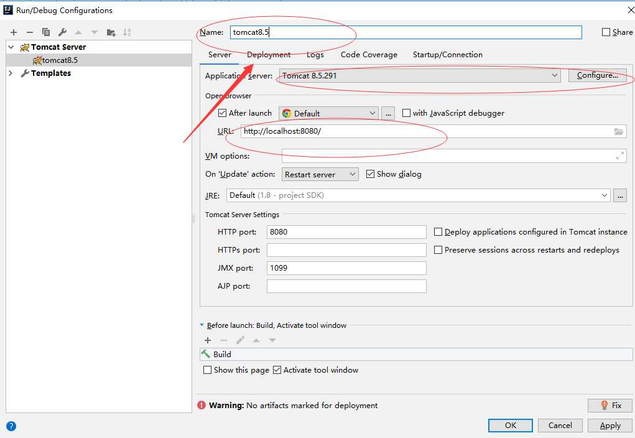Open the URL field folder browse icon

[x=618, y=131]
